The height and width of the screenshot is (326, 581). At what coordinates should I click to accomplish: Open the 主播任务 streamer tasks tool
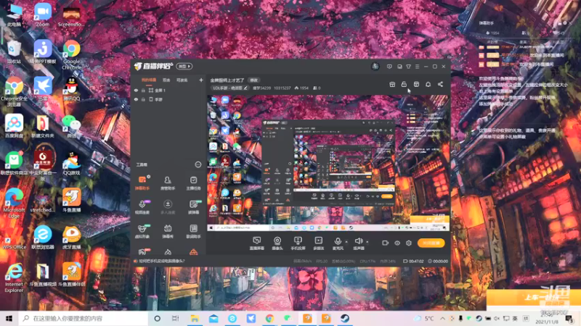(193, 183)
